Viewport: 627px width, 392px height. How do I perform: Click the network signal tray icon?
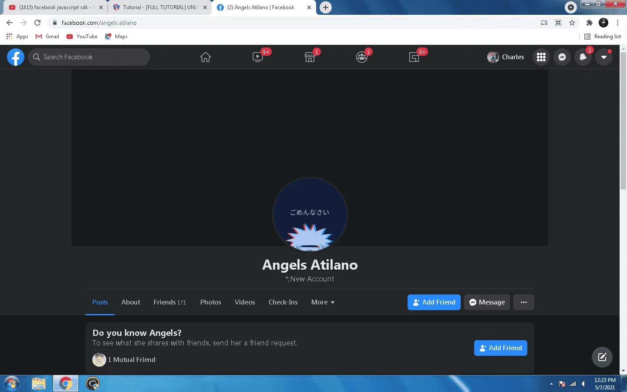tap(573, 384)
